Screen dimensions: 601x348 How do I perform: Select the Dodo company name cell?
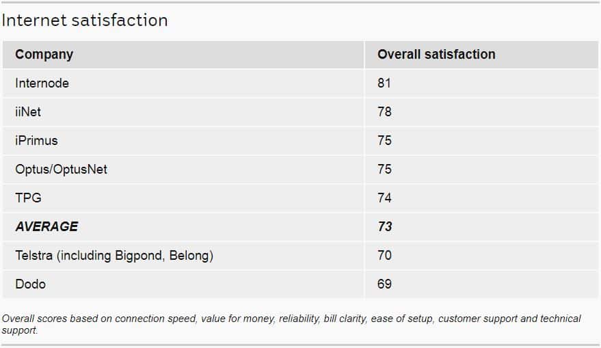pos(31,284)
